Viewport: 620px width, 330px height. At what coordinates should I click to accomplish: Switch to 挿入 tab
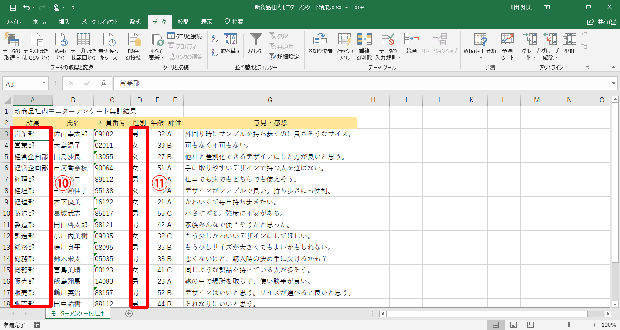tap(64, 22)
